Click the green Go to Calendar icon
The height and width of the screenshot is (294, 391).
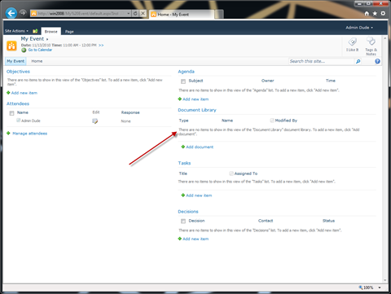point(24,50)
